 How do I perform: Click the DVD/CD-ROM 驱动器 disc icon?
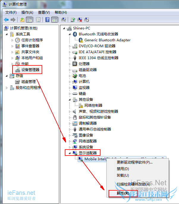pyautogui.click(x=75, y=46)
